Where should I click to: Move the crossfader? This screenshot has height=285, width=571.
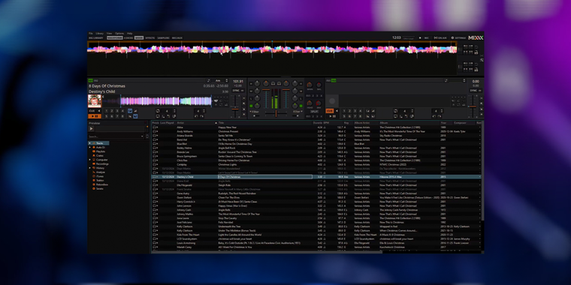click(276, 114)
